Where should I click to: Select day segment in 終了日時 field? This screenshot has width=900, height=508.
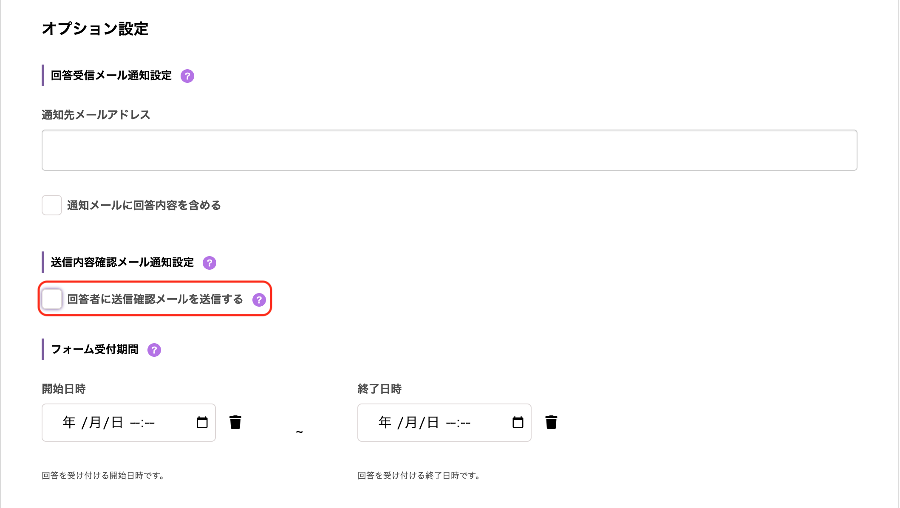coord(433,423)
